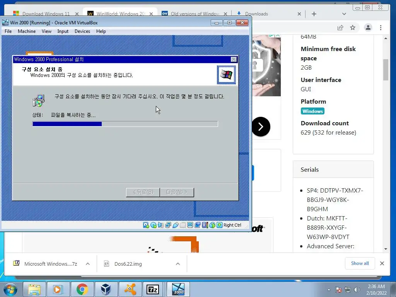Open the Chrome profile icon

tap(368, 27)
